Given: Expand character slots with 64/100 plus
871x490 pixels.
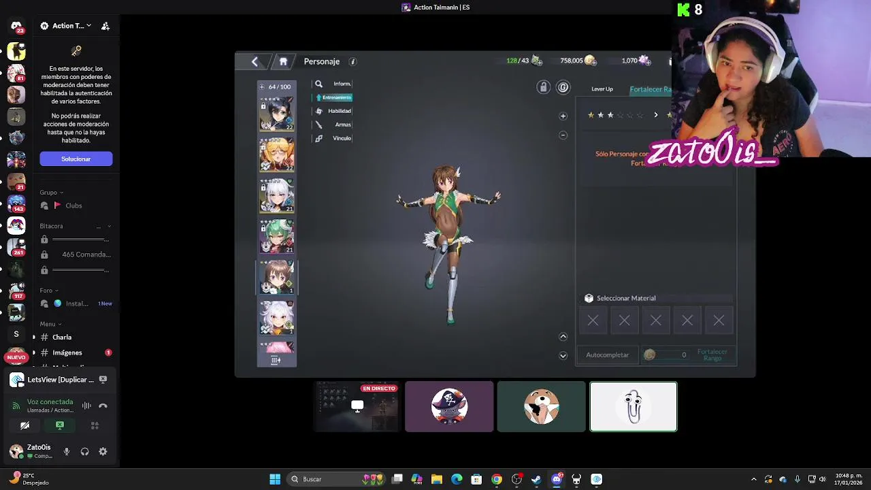Looking at the screenshot, I should pos(262,86).
